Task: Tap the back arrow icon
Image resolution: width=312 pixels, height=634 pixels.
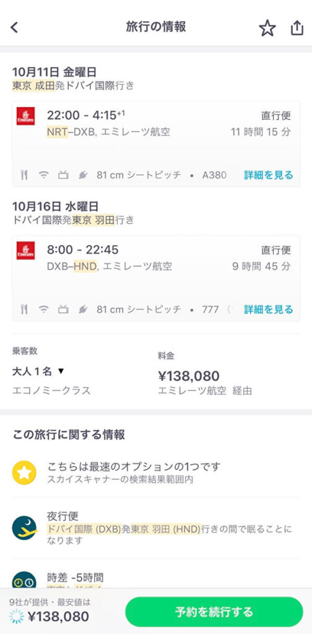Action: (14, 27)
